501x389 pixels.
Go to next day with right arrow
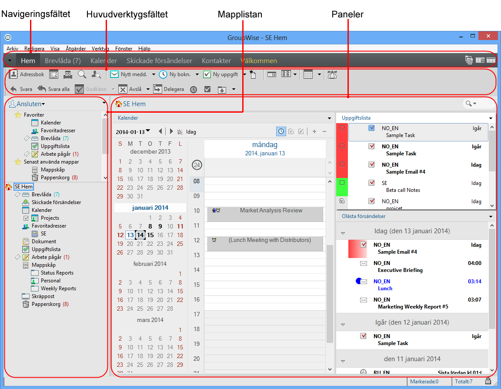tap(171, 131)
